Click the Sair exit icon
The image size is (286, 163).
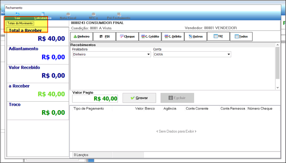pyautogui.click(x=17, y=15)
